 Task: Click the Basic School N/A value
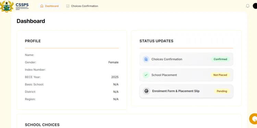pyautogui.click(x=116, y=84)
